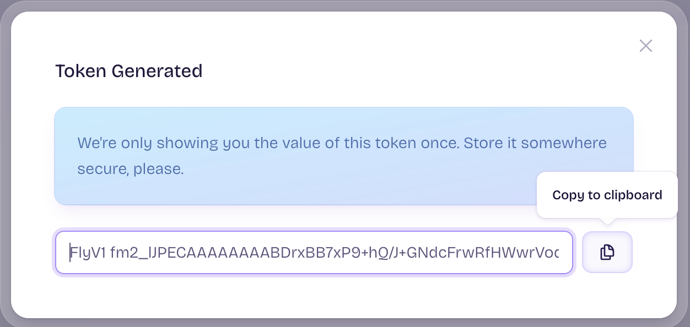Viewport: 690px width, 327px height.
Task: Click the token field's purple border area
Action: point(314,232)
